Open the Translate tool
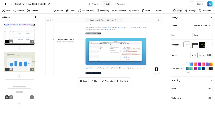The height and width of the screenshot is (126, 215). 19,11
